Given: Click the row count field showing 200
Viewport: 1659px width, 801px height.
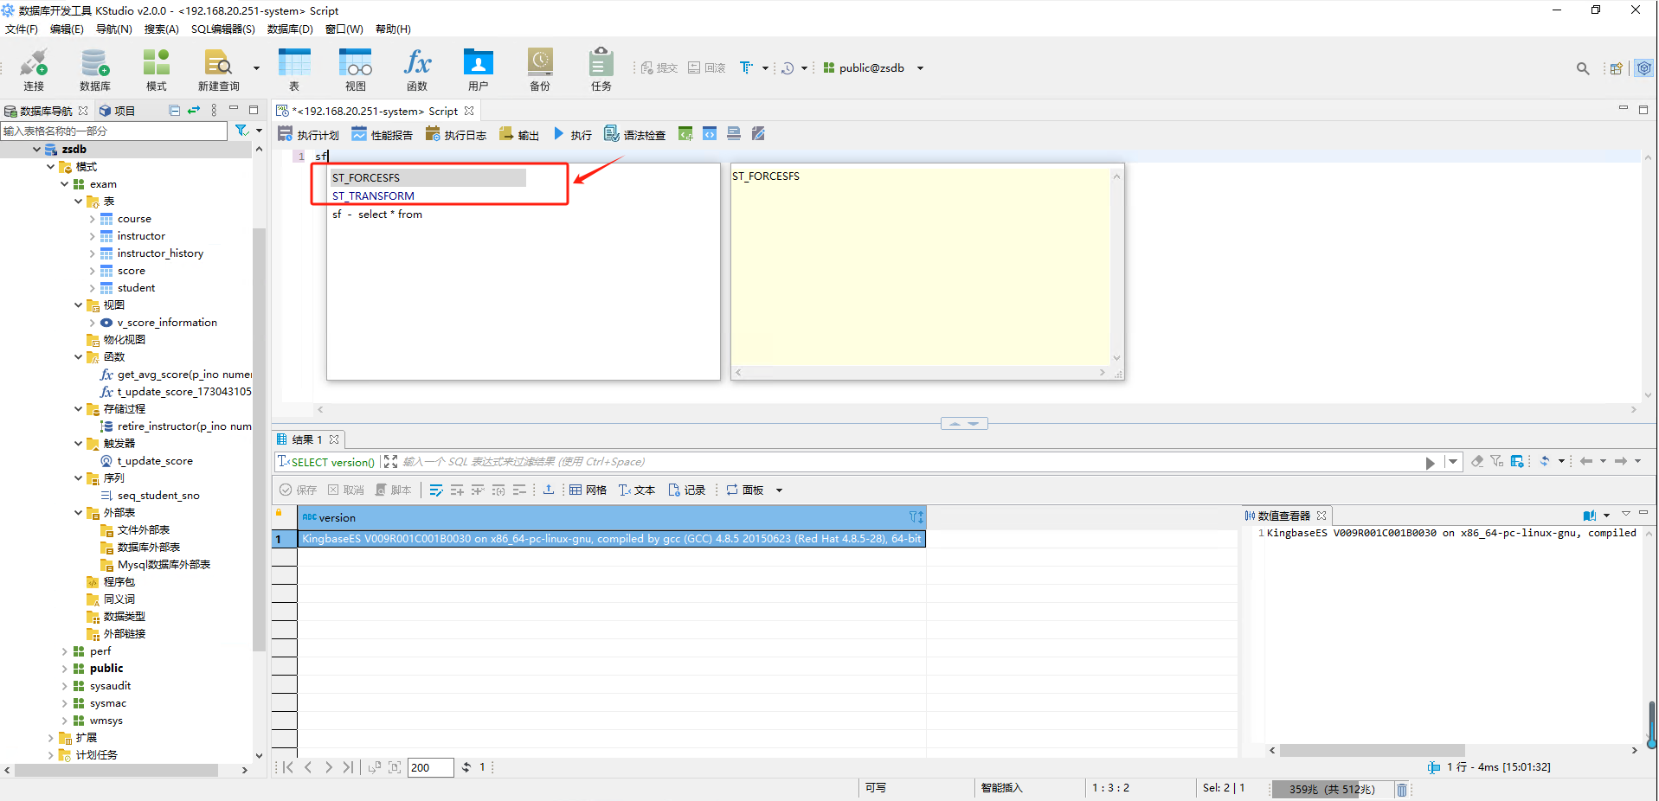Looking at the screenshot, I should 430,767.
